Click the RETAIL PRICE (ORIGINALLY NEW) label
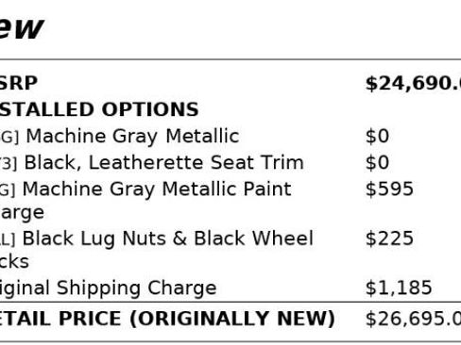This screenshot has width=461, height=345. tap(167, 319)
